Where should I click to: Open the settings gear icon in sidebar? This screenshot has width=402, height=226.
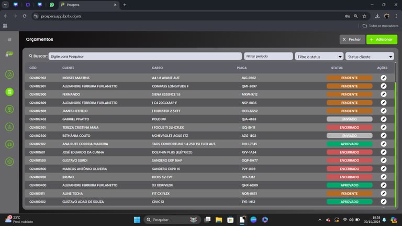9,162
